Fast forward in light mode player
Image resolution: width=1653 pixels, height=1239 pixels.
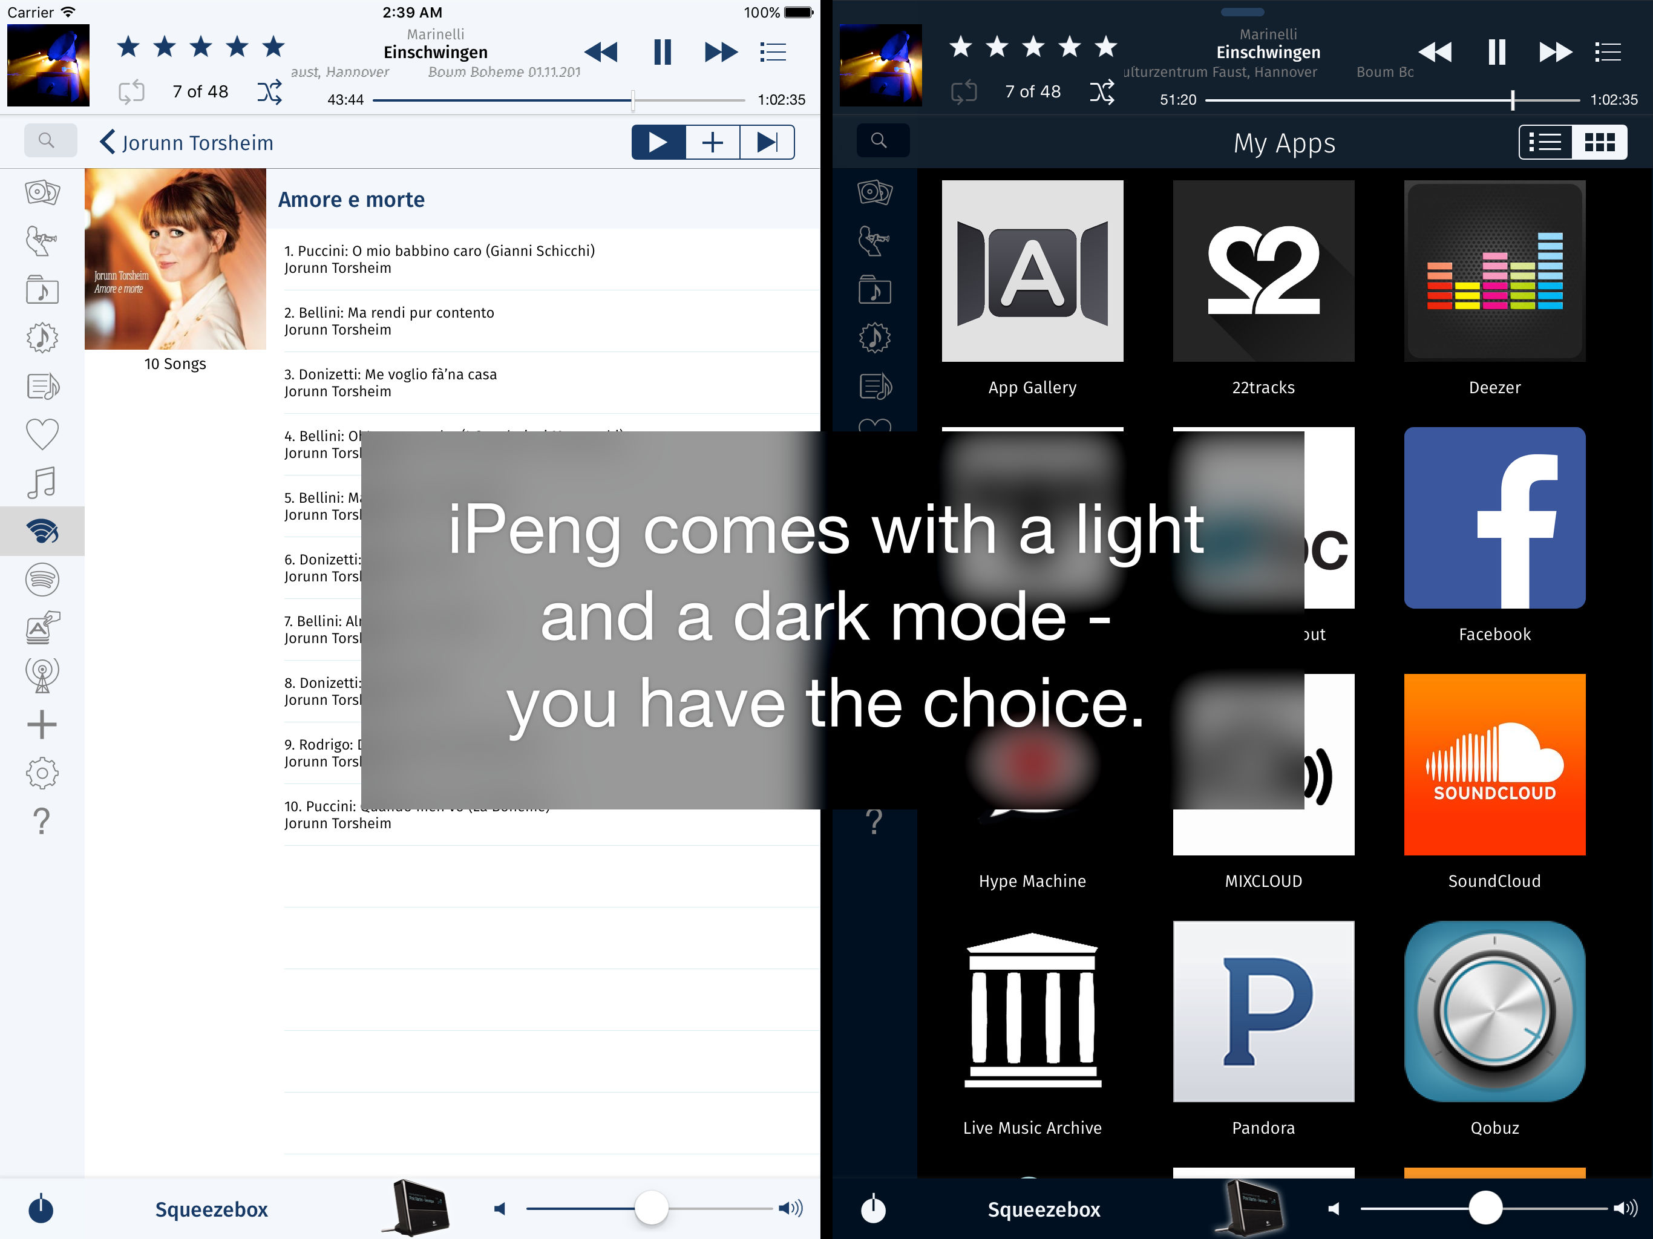point(721,52)
